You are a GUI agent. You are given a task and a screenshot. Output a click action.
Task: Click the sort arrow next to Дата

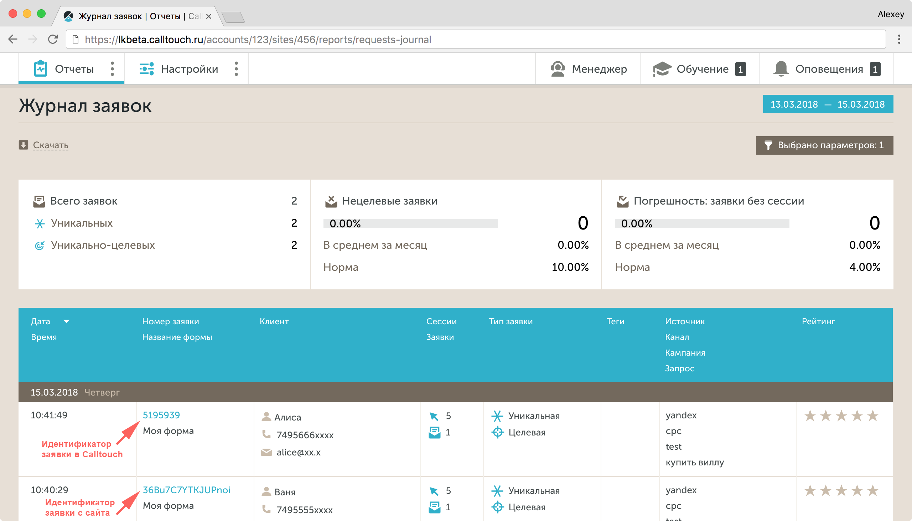coord(66,321)
